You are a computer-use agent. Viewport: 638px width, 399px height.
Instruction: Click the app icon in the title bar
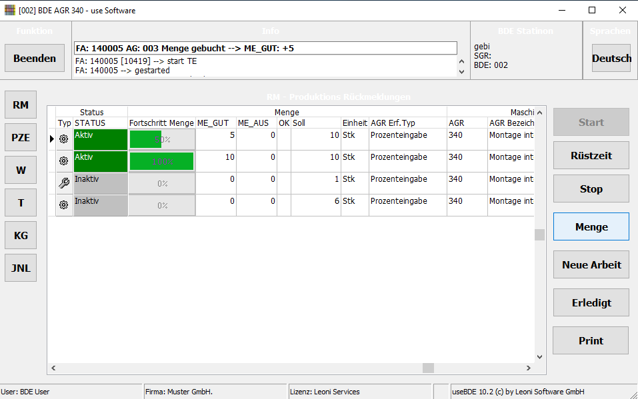(10, 10)
